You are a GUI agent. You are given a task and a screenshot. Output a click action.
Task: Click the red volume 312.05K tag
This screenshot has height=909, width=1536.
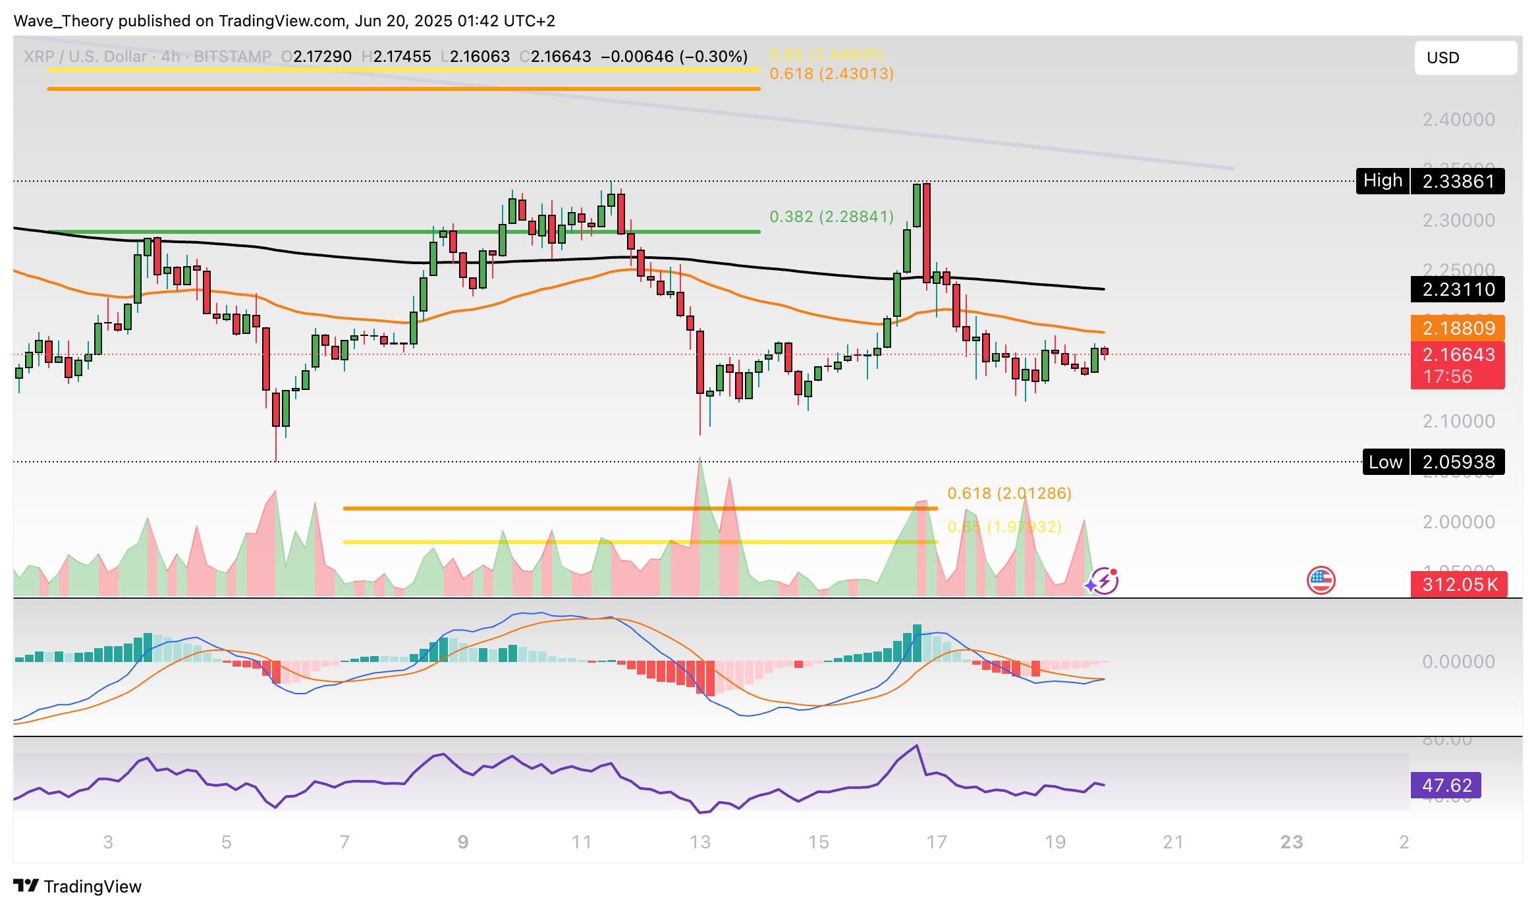(x=1459, y=584)
